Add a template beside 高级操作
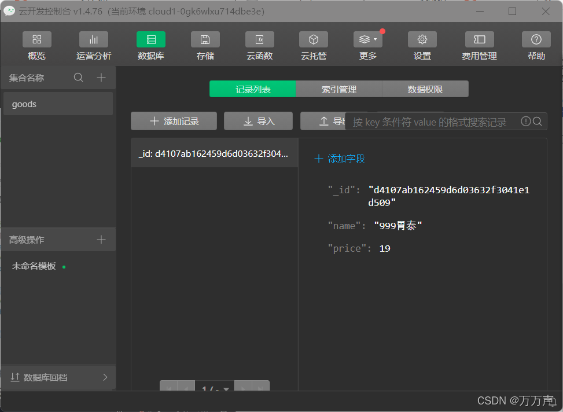This screenshot has height=412, width=563. [x=101, y=240]
